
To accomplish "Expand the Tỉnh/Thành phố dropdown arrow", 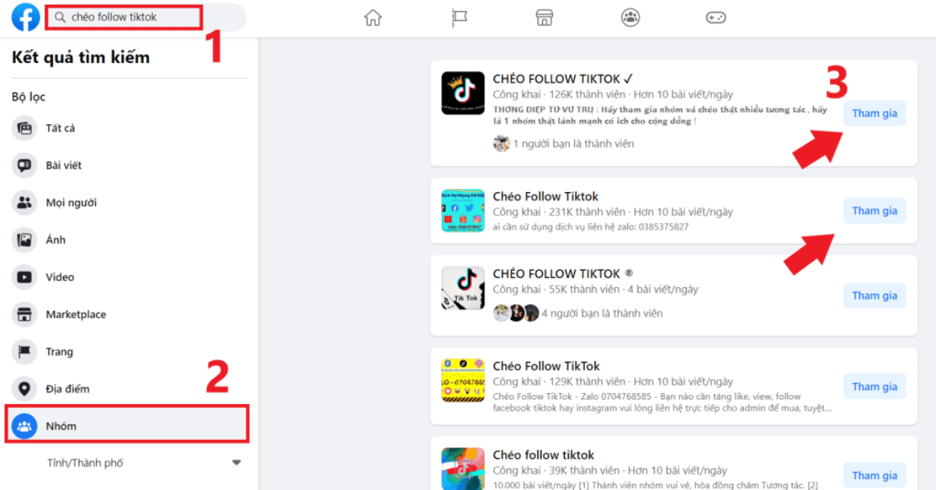I will coord(236,463).
